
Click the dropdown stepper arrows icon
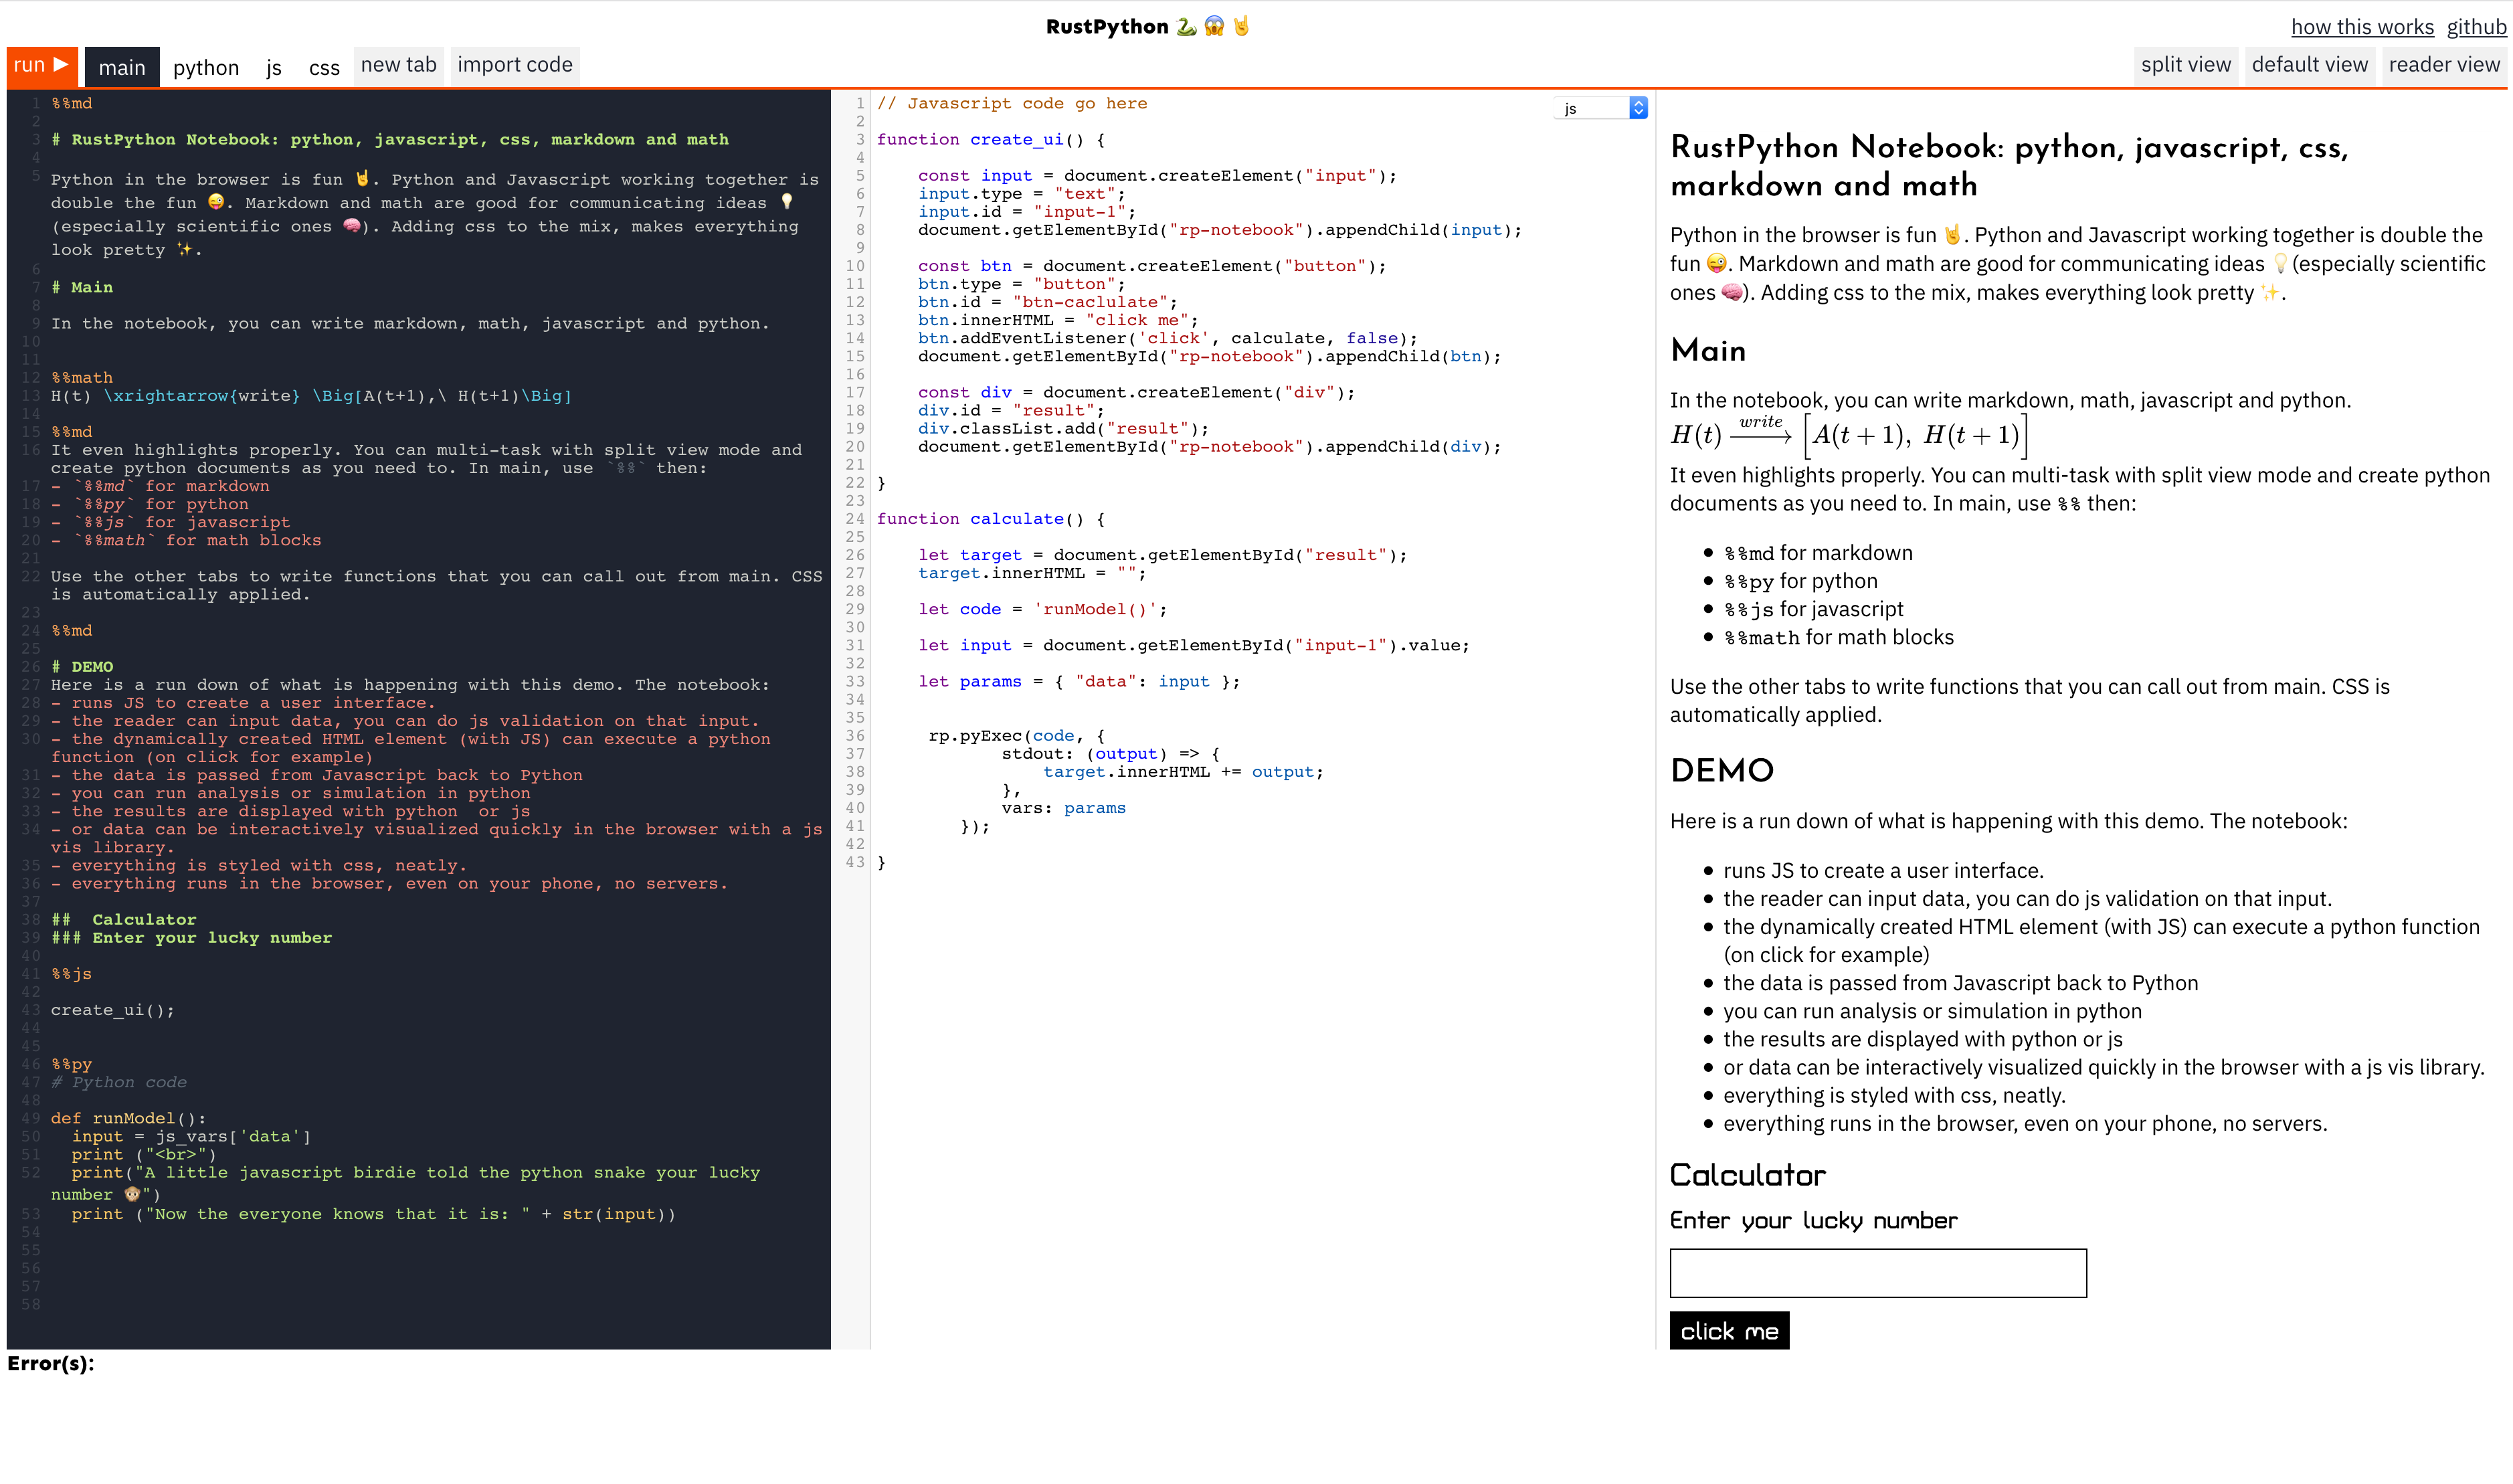[x=1638, y=108]
